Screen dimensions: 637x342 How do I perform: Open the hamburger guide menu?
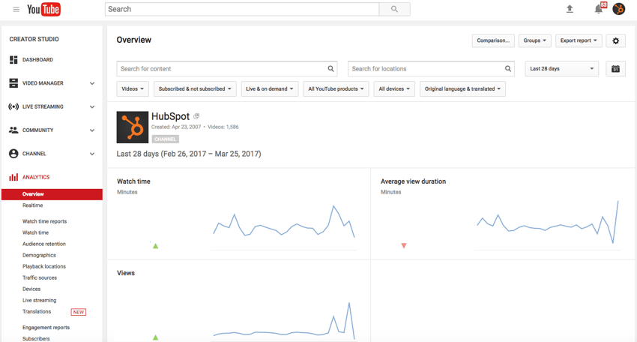click(x=16, y=9)
